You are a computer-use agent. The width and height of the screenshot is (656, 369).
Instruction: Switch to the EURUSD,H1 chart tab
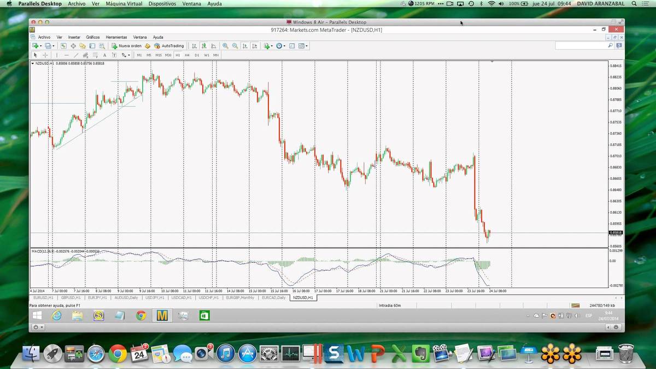pyautogui.click(x=44, y=298)
